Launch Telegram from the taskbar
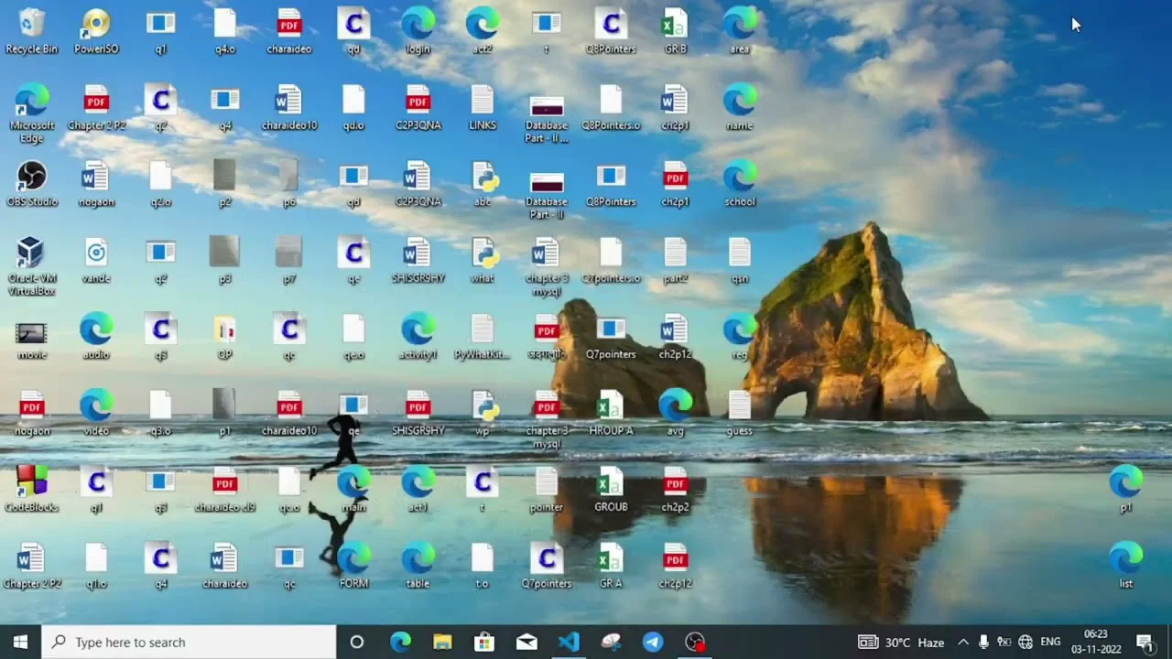This screenshot has width=1172, height=659. pyautogui.click(x=653, y=643)
